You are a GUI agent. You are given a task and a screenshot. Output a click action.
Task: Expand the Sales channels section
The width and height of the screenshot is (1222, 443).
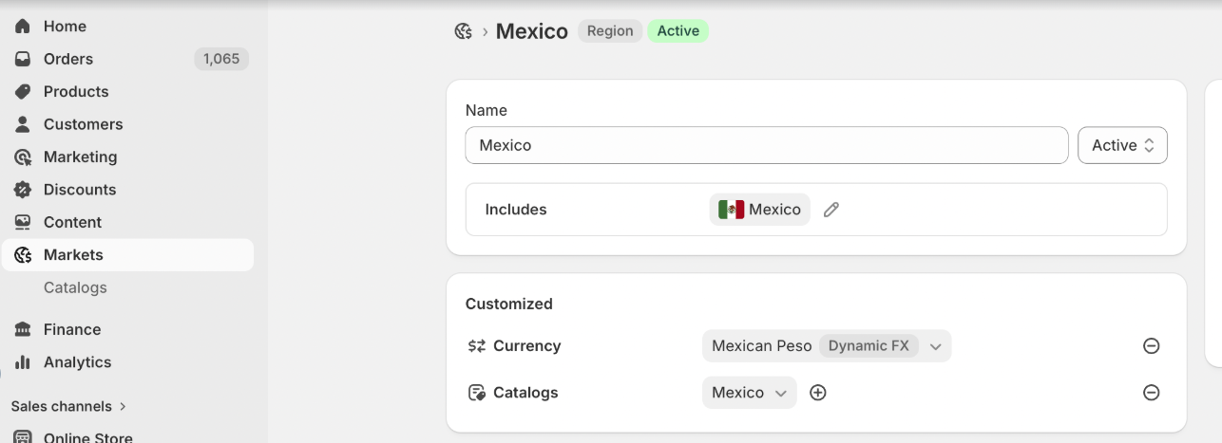click(68, 406)
